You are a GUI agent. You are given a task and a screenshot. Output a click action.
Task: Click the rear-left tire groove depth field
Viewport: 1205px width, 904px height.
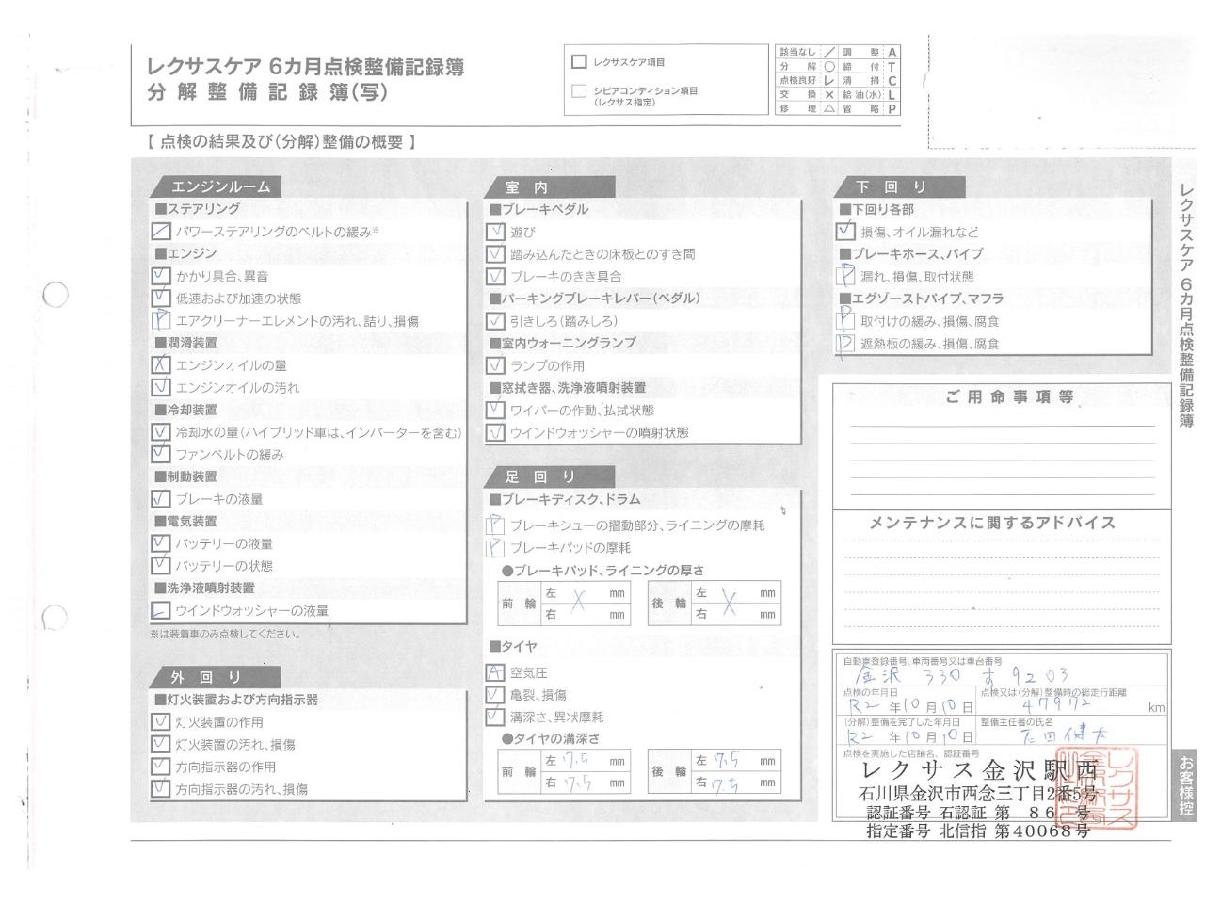pyautogui.click(x=736, y=761)
